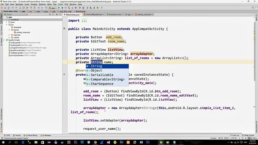
Task: Expand the mipmap folder node
Action: click(9, 35)
